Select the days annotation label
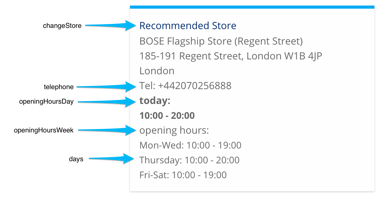 point(76,159)
